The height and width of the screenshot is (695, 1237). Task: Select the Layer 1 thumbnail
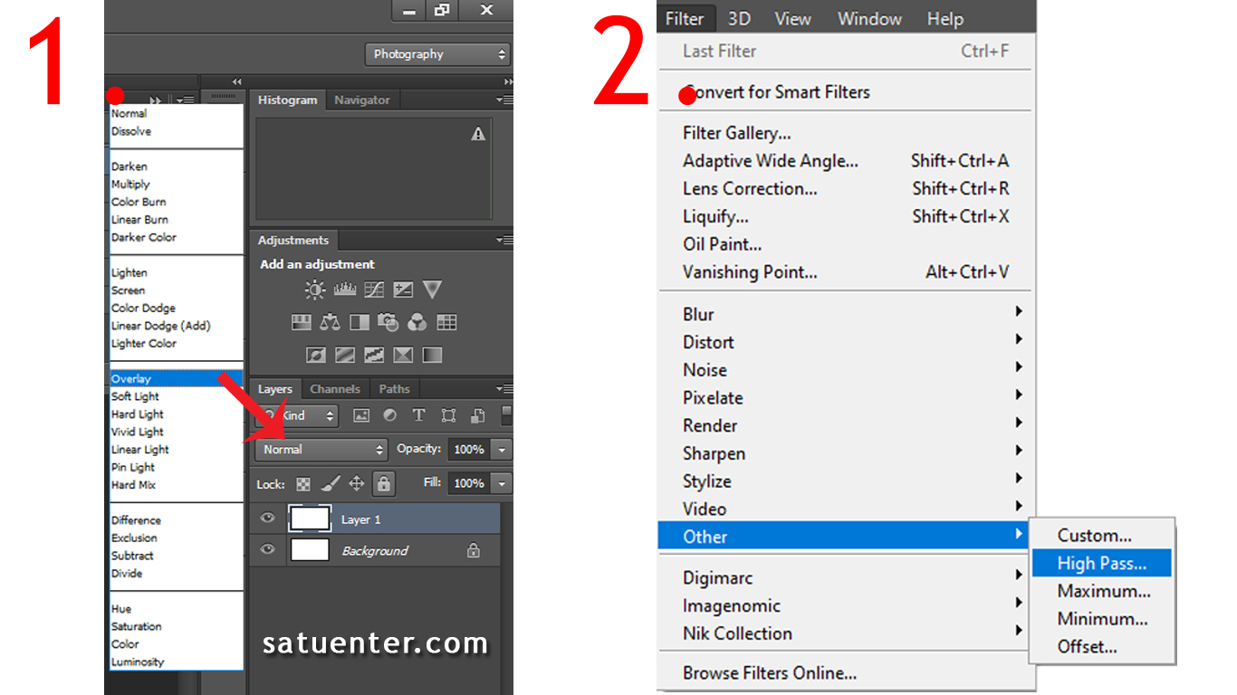pos(310,519)
